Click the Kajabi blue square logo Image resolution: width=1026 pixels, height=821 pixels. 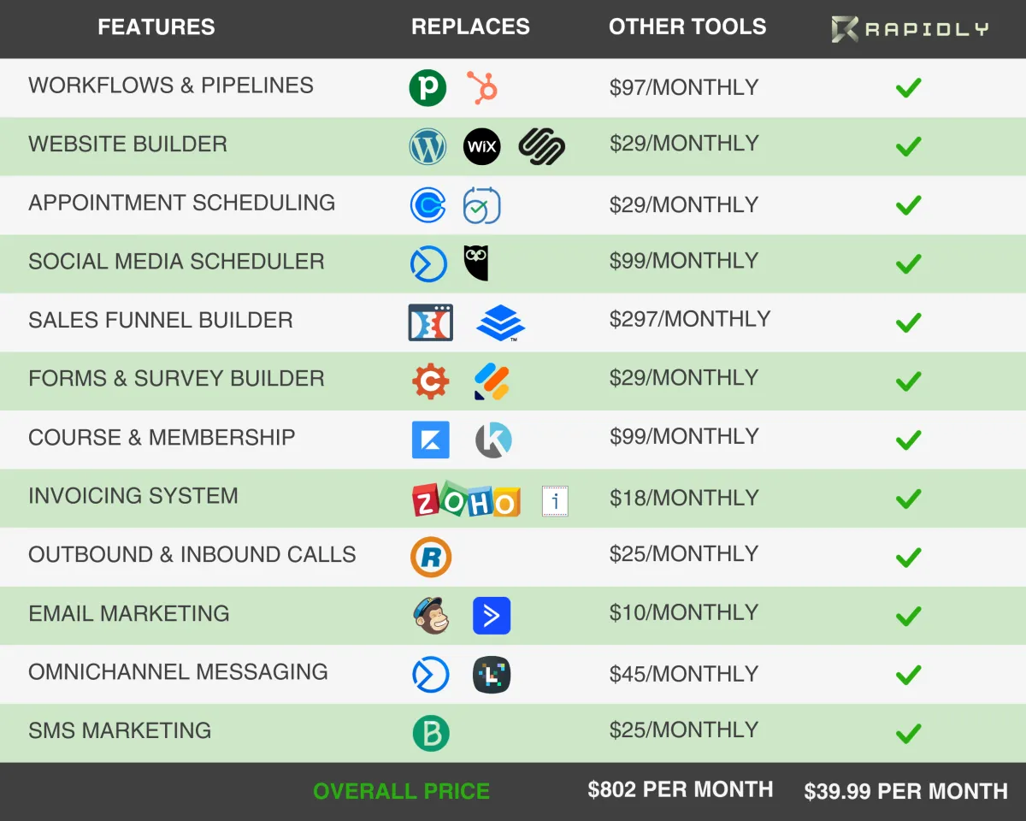(430, 440)
